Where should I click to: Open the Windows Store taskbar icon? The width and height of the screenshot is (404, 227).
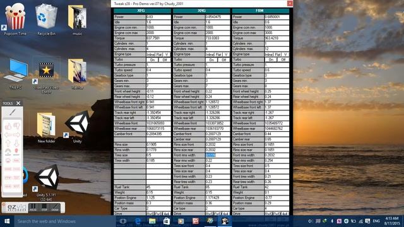pos(167,221)
